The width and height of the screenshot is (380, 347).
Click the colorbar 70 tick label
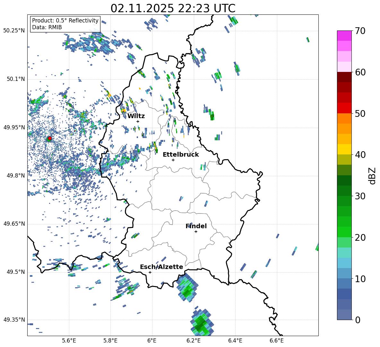(x=360, y=31)
